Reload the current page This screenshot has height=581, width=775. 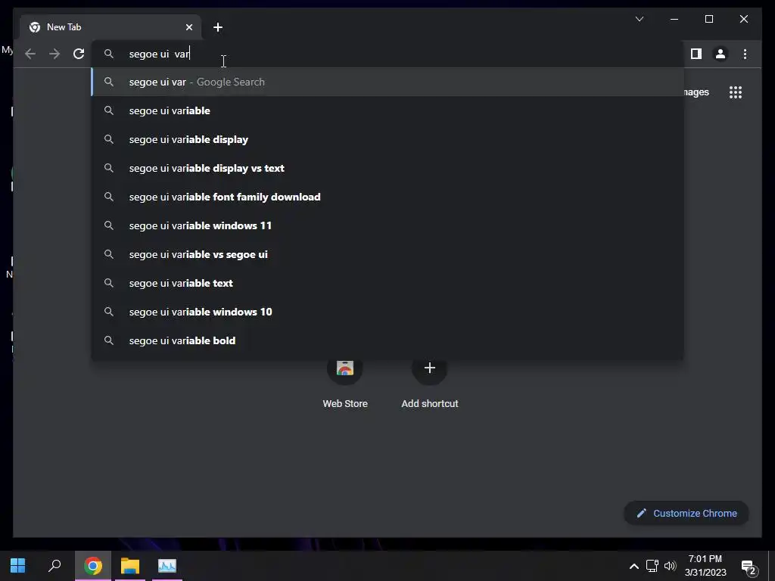tap(79, 54)
